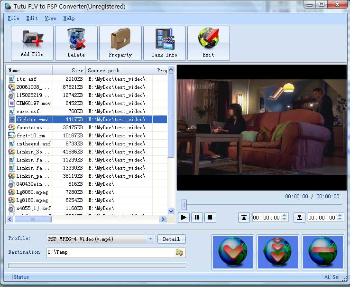
Task: Click the Status label in status bar
Action: pyautogui.click(x=21, y=277)
